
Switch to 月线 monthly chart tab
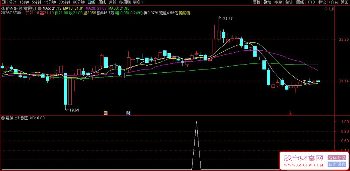[x=112, y=3]
